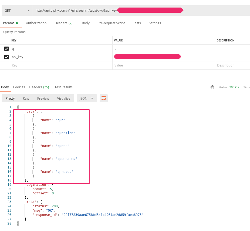
Task: Select the Pretty view button
Action: pos(10,99)
